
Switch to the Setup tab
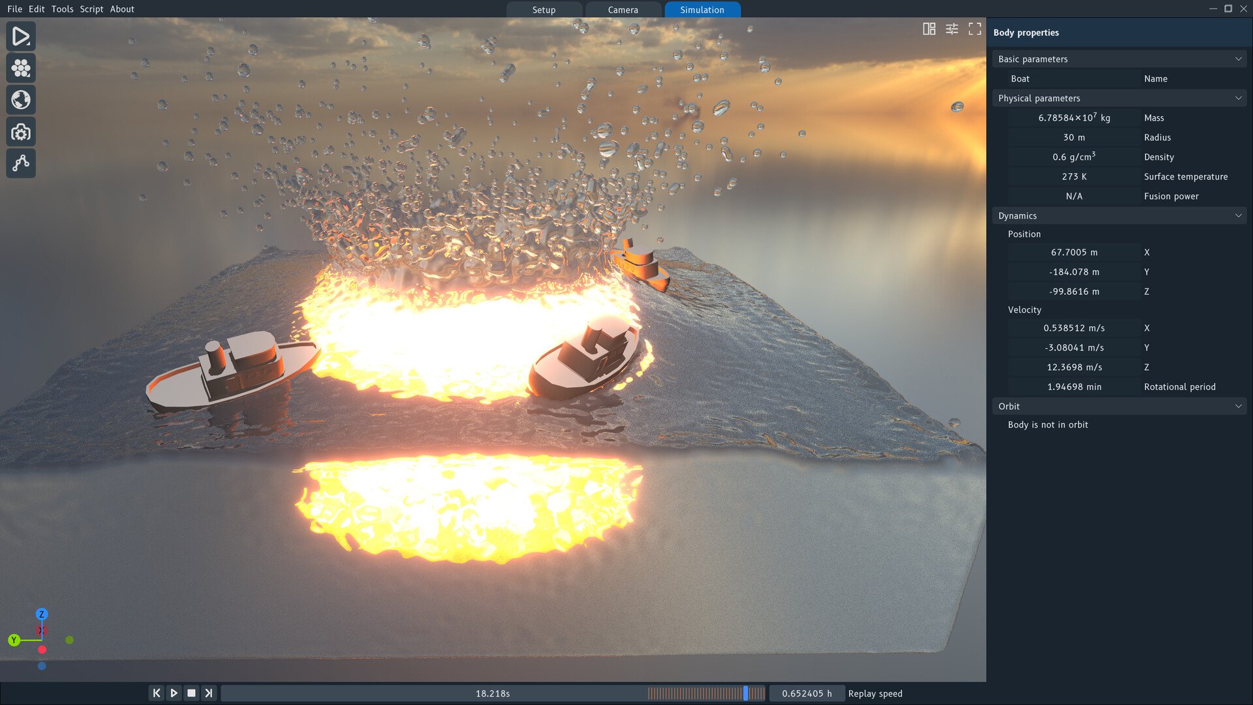pyautogui.click(x=544, y=10)
